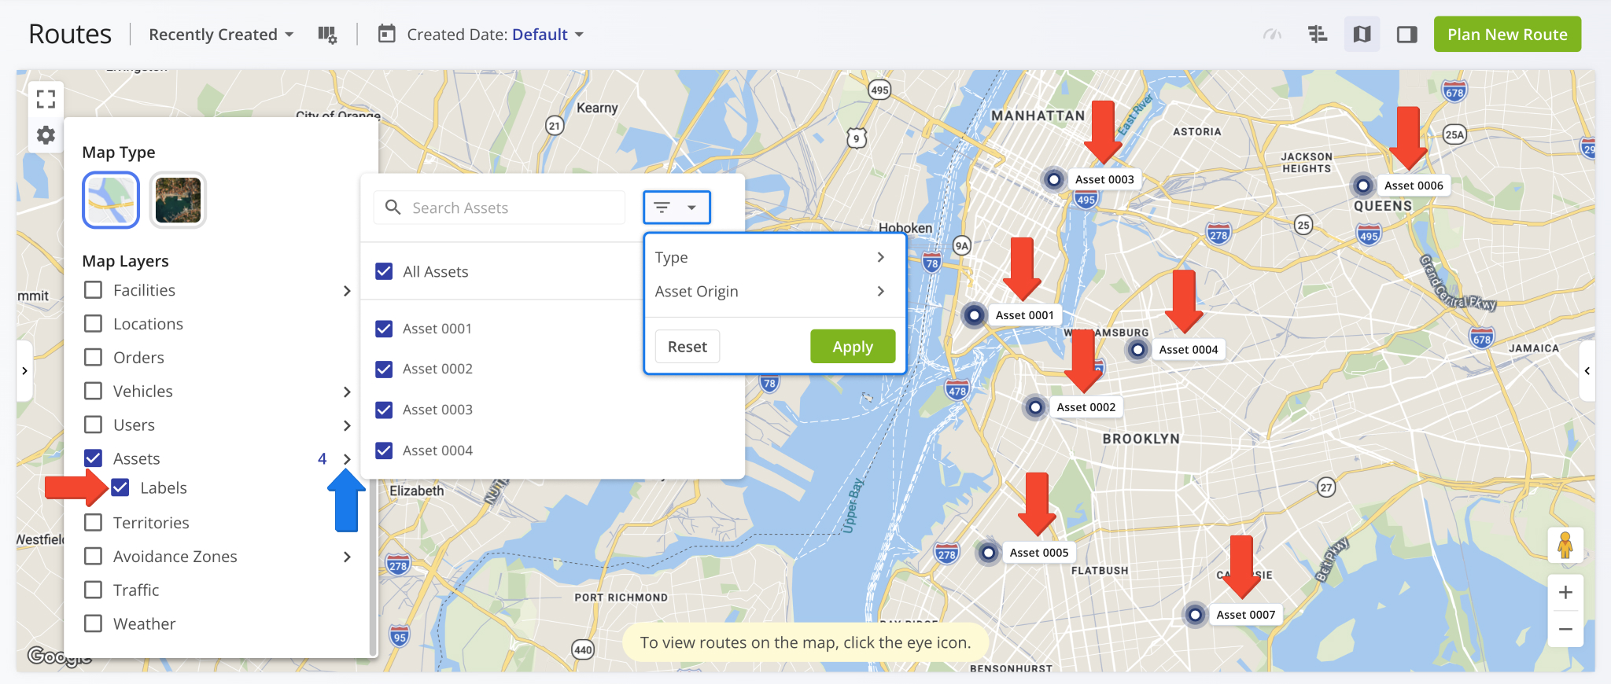Toggle the side panel layout icon

[1406, 35]
